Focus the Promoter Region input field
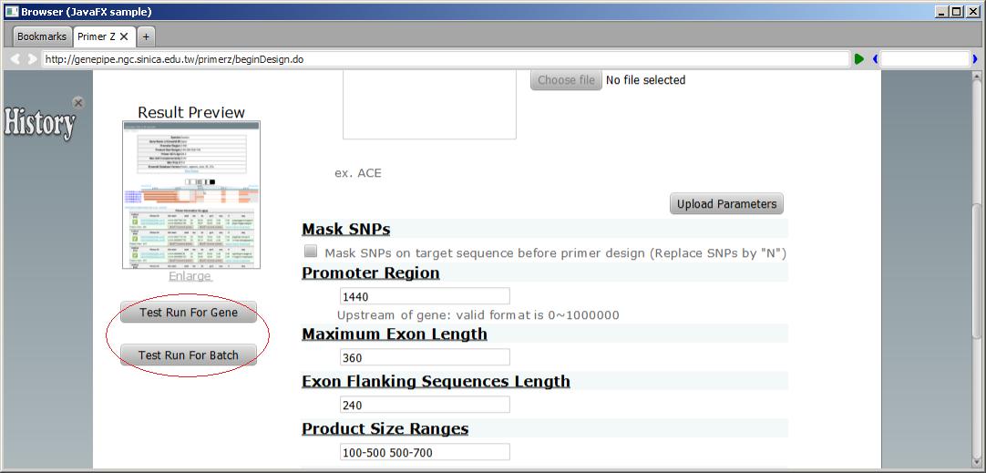986x473 pixels. pyautogui.click(x=424, y=296)
